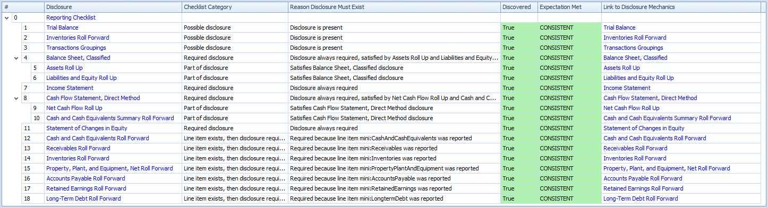Click the # column header

coord(23,7)
